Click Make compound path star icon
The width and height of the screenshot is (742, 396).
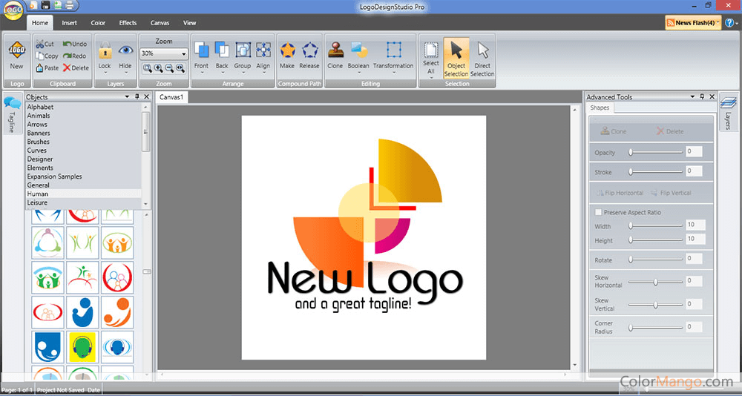click(x=287, y=50)
